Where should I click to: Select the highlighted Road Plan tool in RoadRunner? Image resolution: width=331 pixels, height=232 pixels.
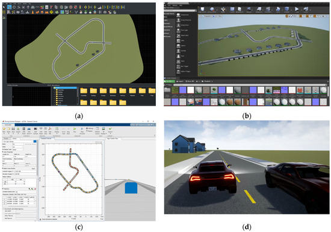(x=9, y=7)
